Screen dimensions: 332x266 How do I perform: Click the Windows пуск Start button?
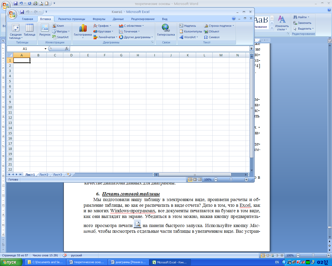(11, 262)
